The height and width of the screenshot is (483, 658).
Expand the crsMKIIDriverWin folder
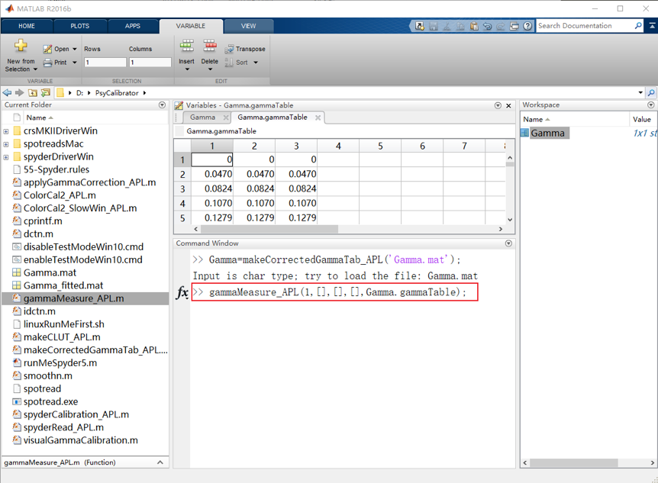[6, 131]
